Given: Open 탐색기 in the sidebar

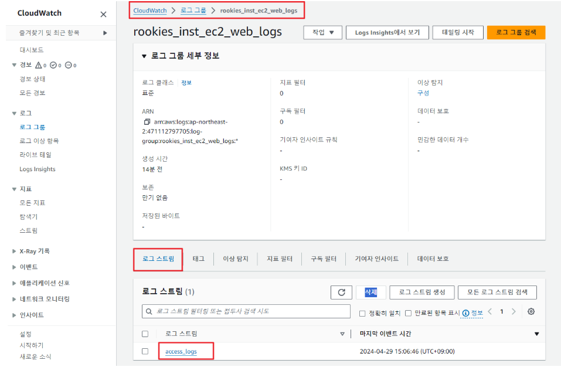Looking at the screenshot, I should [x=29, y=217].
